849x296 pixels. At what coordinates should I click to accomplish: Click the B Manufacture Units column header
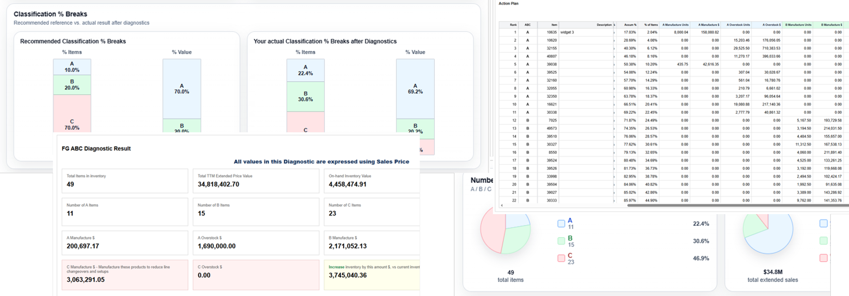(797, 25)
